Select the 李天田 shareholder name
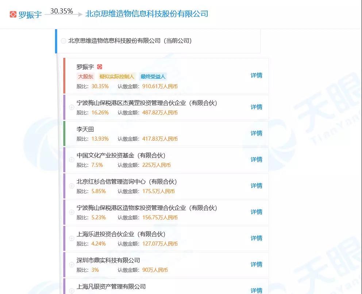This screenshot has height=294, width=362. tap(85, 129)
